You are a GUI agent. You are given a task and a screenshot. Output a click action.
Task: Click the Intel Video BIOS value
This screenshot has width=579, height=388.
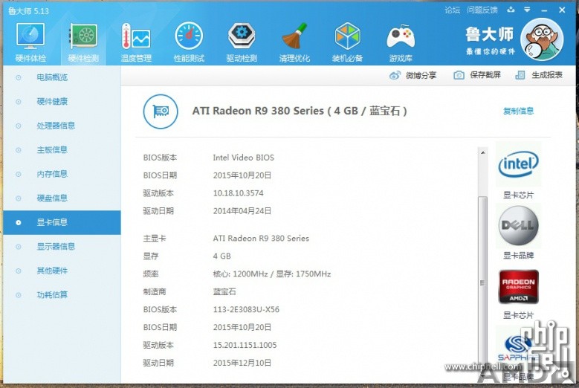[x=243, y=158]
